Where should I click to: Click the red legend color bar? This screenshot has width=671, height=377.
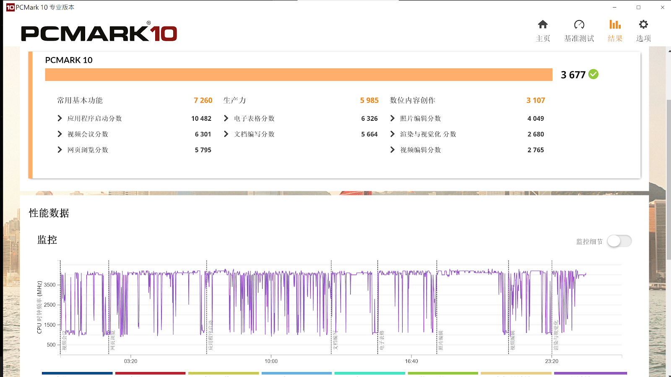click(x=150, y=373)
